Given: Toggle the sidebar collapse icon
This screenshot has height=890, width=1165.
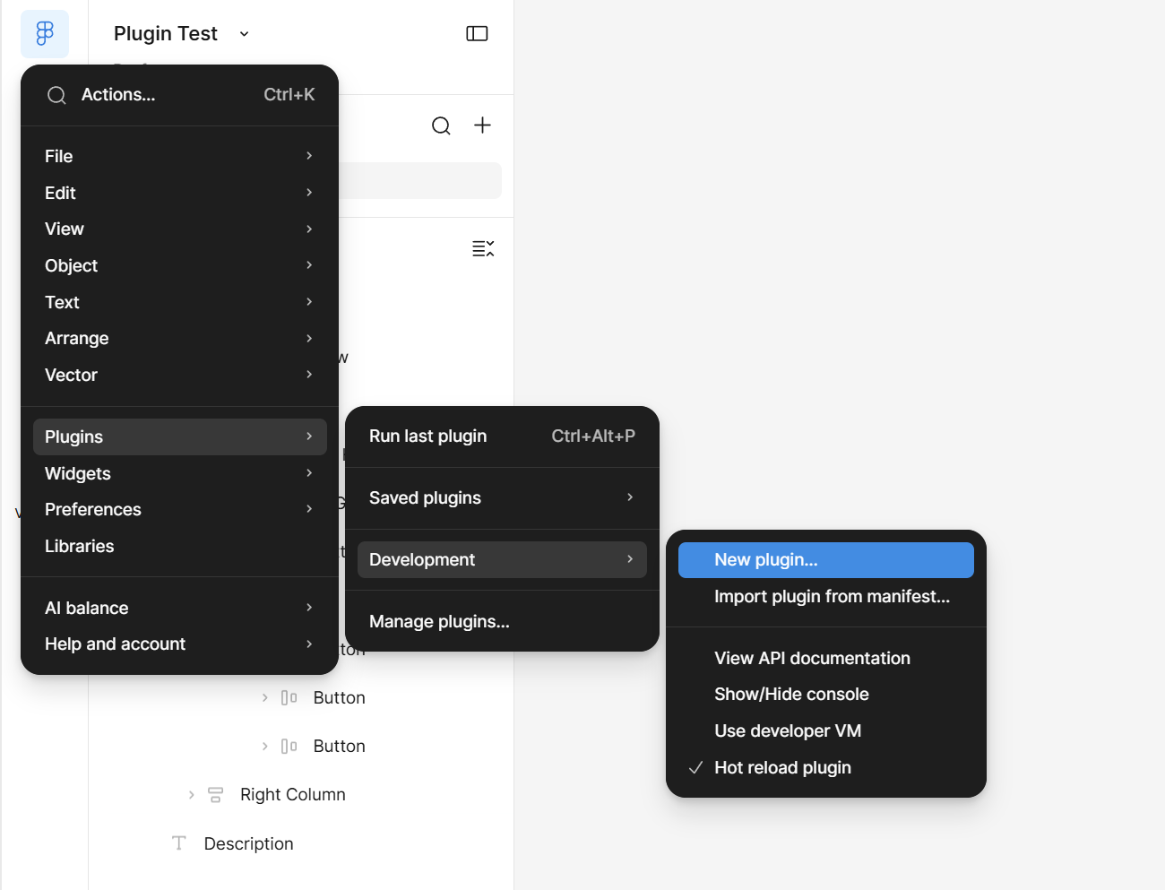Looking at the screenshot, I should tap(477, 34).
